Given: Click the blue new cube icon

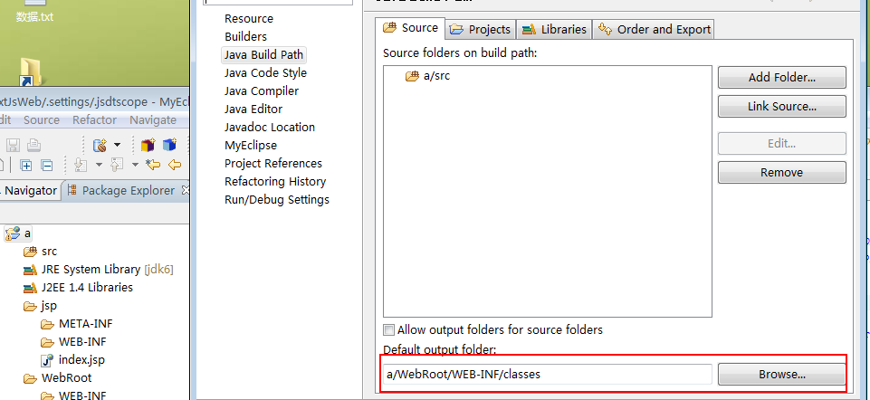Looking at the screenshot, I should tap(169, 146).
